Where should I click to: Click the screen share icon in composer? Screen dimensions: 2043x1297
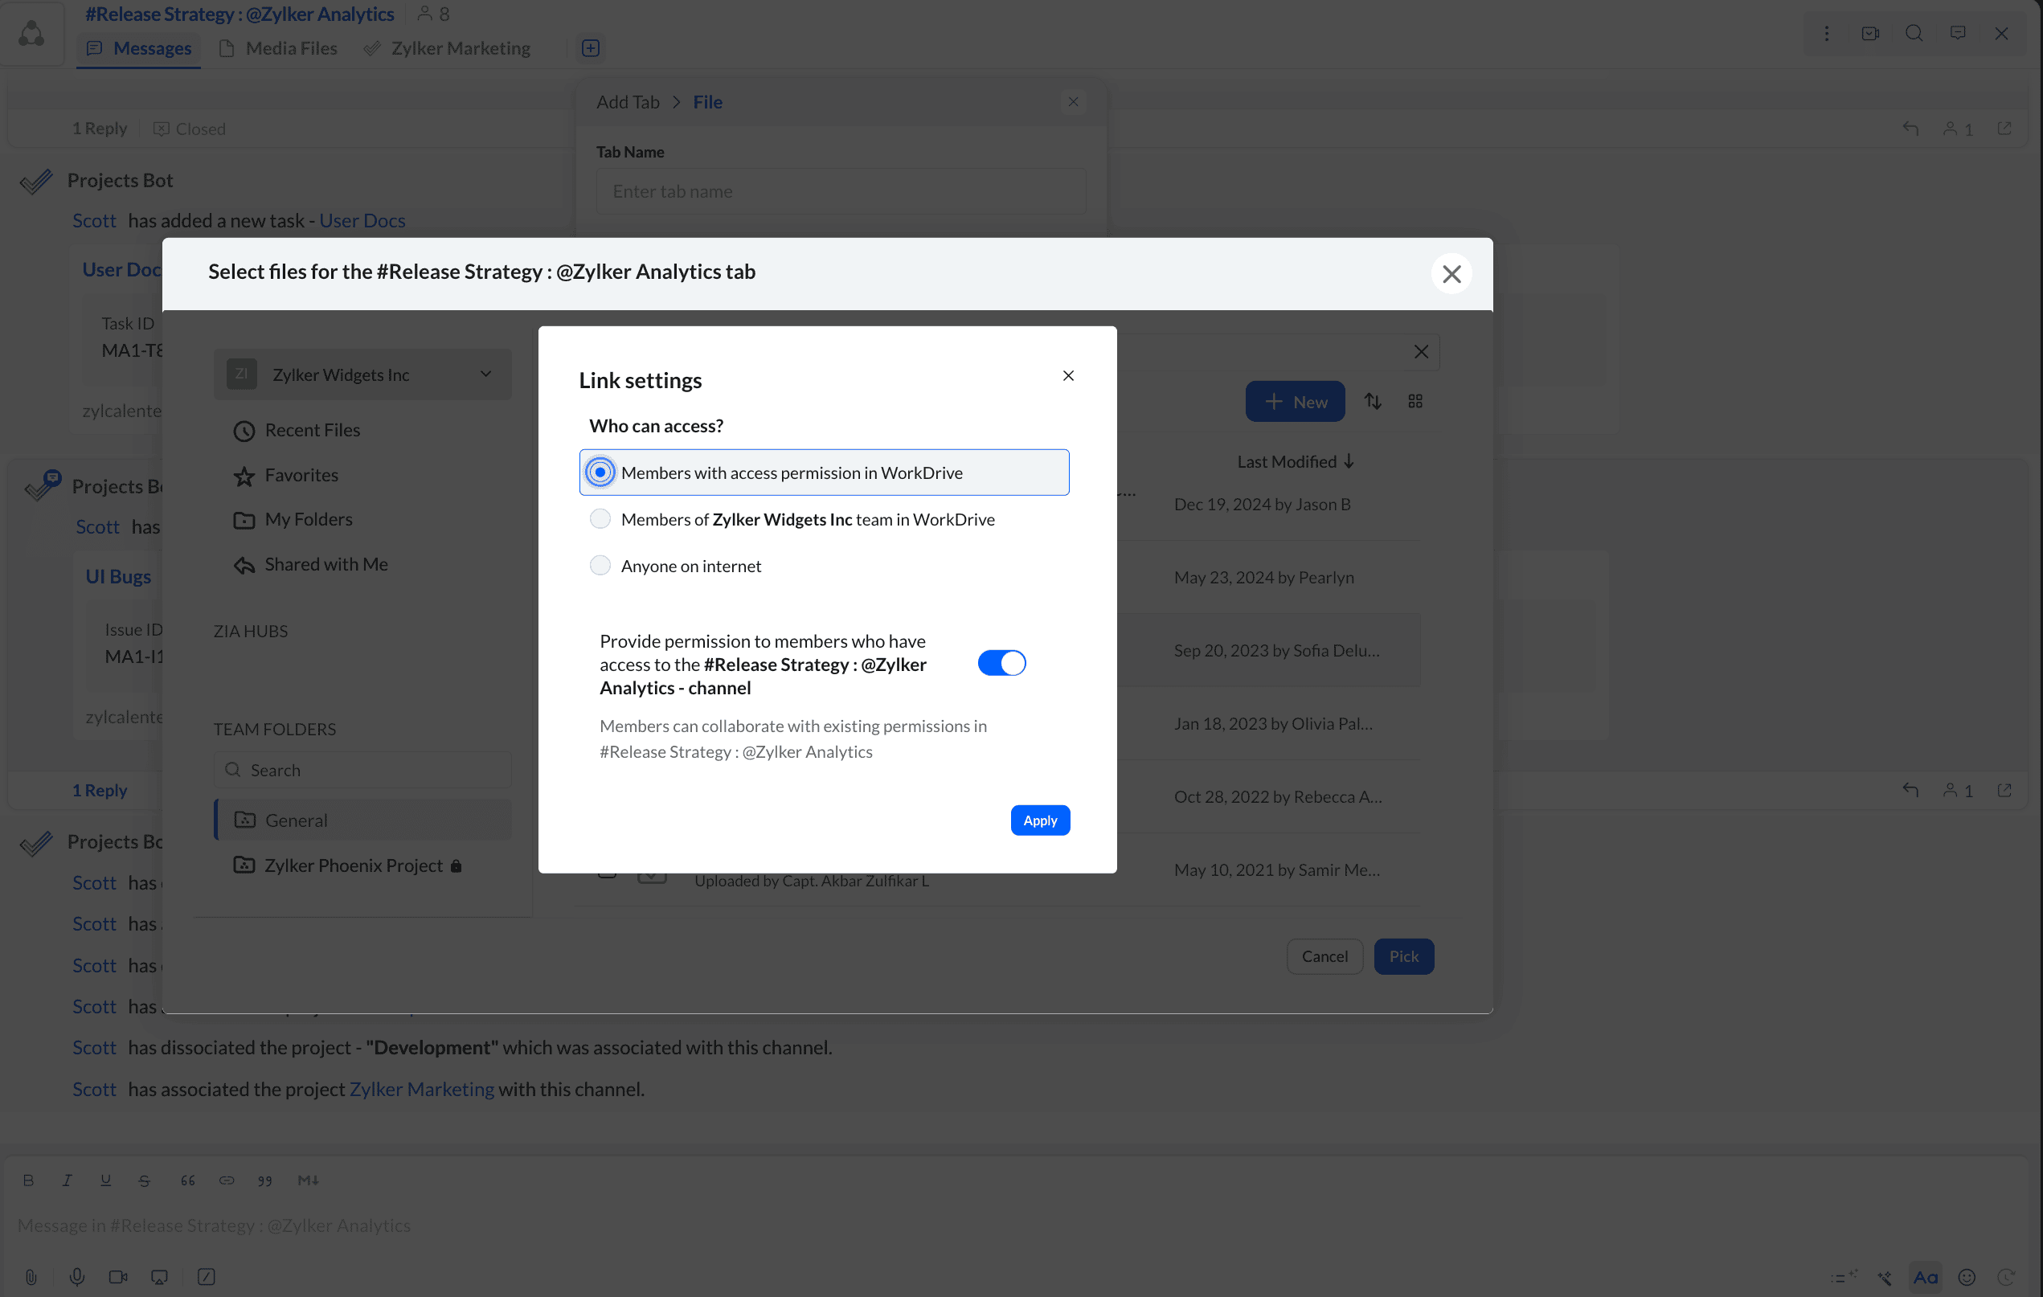(x=159, y=1278)
